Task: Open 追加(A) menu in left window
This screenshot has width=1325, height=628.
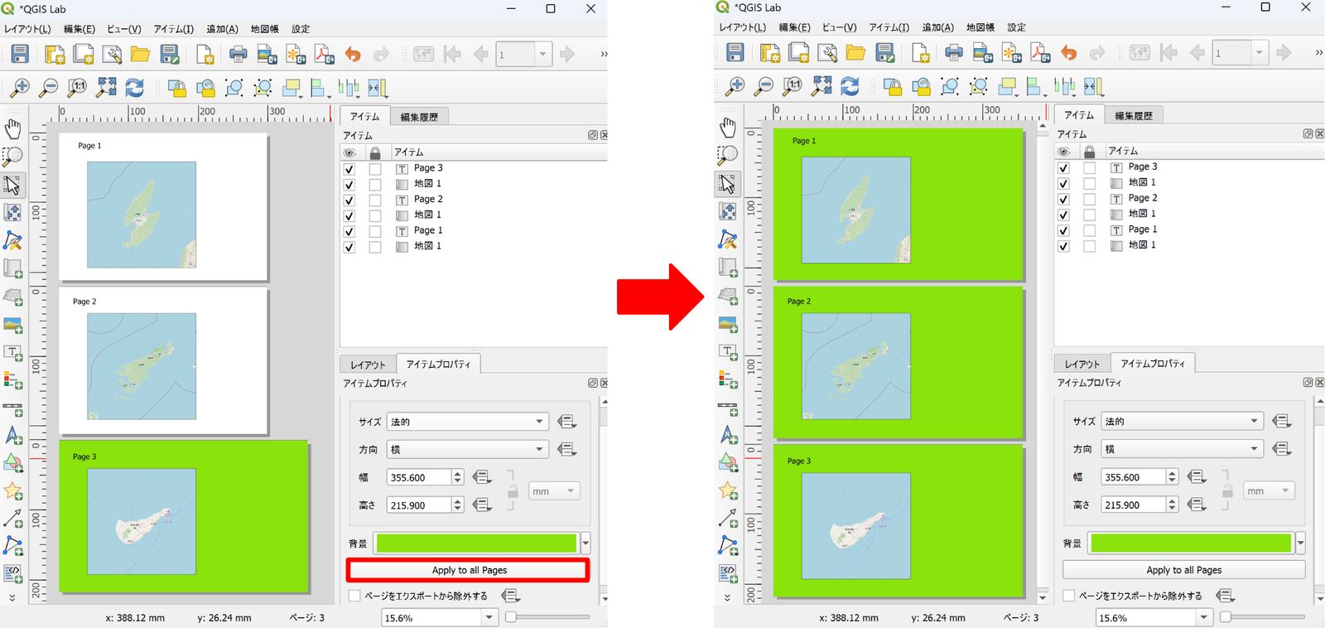Action: pyautogui.click(x=222, y=29)
